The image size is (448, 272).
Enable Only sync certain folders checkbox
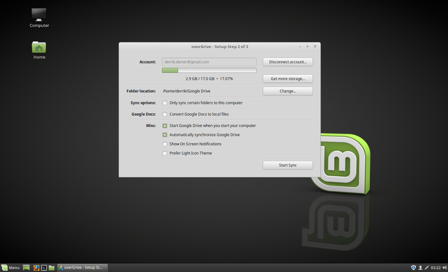(x=165, y=103)
